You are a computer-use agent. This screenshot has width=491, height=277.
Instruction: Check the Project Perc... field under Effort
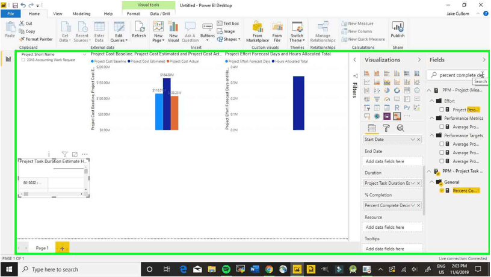click(x=442, y=110)
